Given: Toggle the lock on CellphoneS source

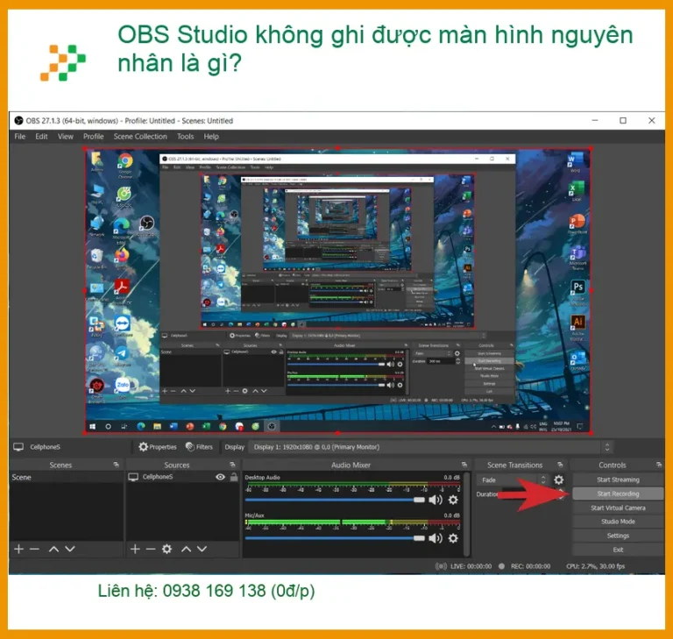Looking at the screenshot, I should click(x=234, y=477).
